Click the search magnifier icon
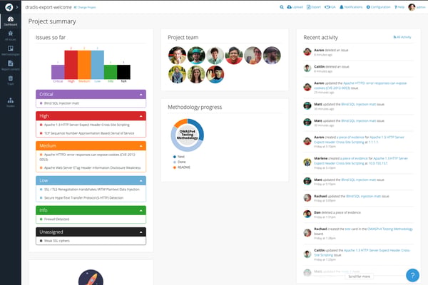 coord(282,7)
